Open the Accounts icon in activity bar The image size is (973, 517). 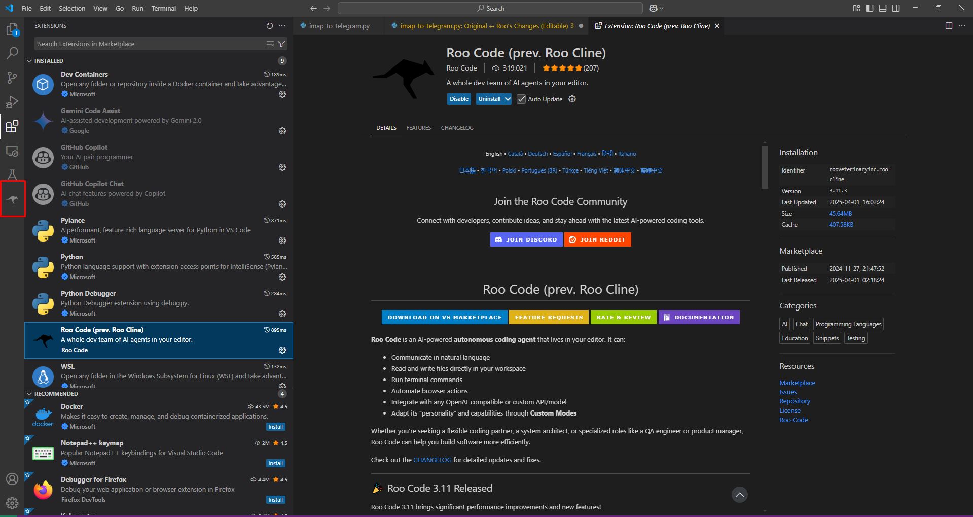point(12,479)
